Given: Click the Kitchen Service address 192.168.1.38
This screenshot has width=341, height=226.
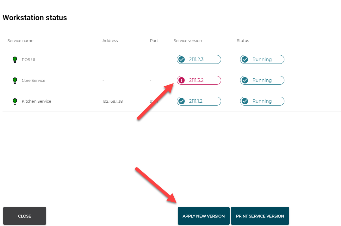Looking at the screenshot, I should click(113, 101).
